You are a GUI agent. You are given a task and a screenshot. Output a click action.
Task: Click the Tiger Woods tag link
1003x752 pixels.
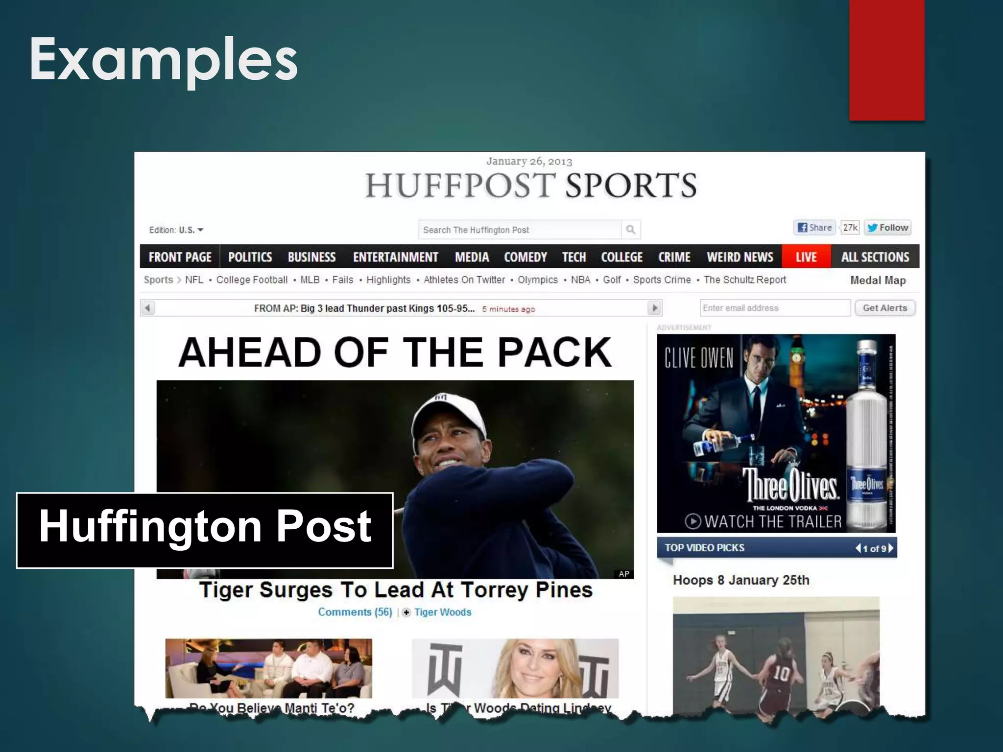point(443,612)
